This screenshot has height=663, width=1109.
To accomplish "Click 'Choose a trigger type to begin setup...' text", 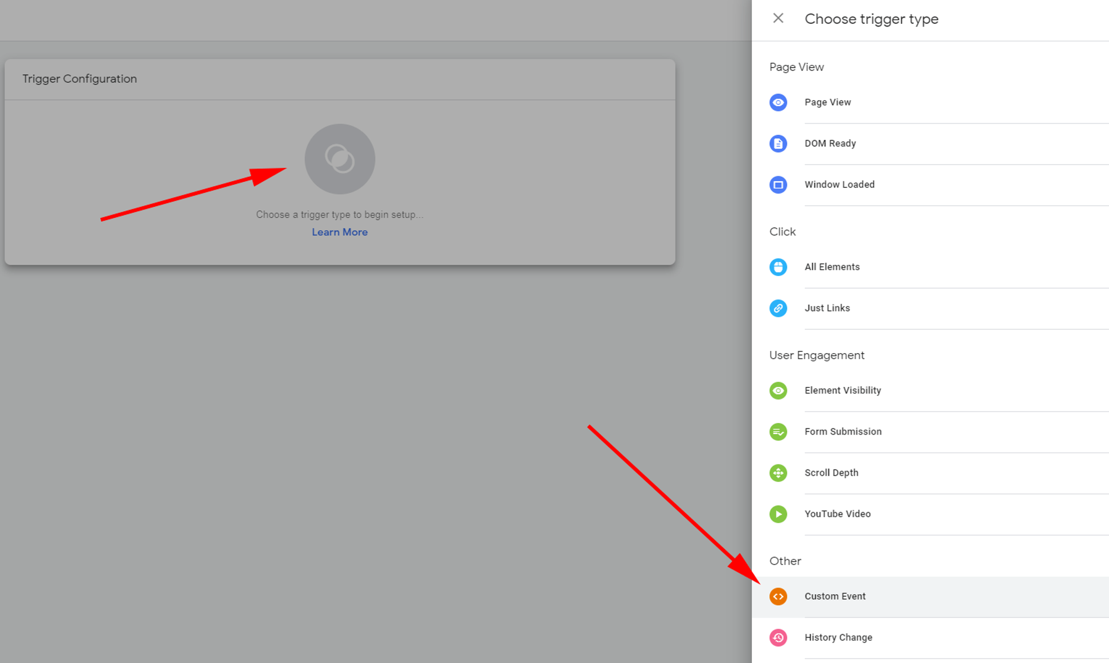I will click(x=339, y=215).
